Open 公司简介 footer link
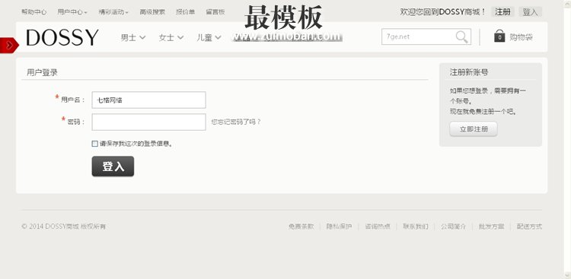This screenshot has width=571, height=279. 454,227
